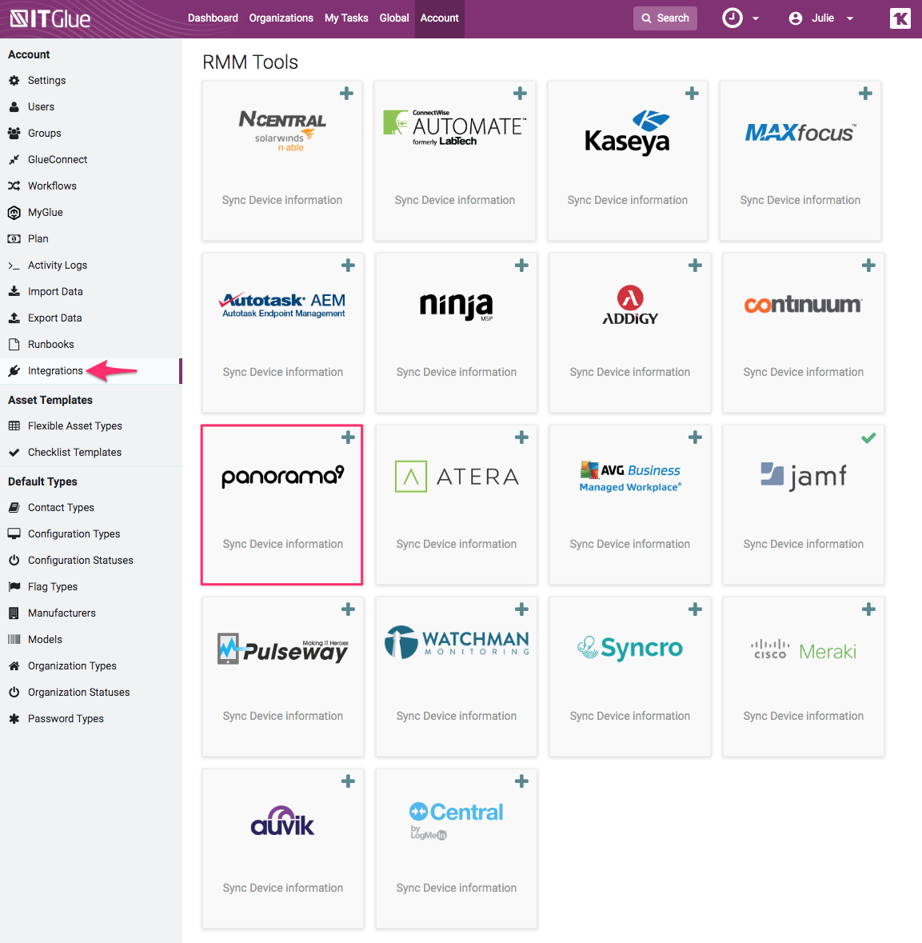The height and width of the screenshot is (943, 922).
Task: Add the Ninja MSP integration with plus
Action: (521, 266)
